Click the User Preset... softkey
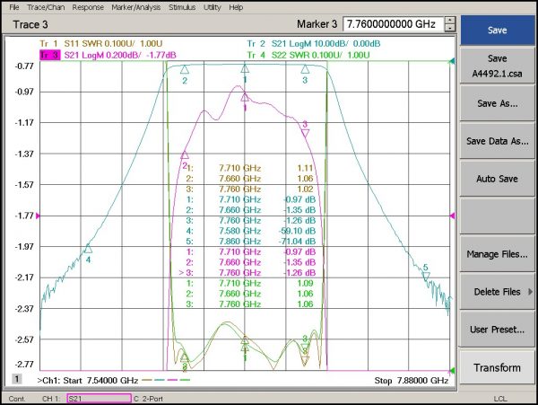This screenshot has width=538, height=405. click(498, 330)
